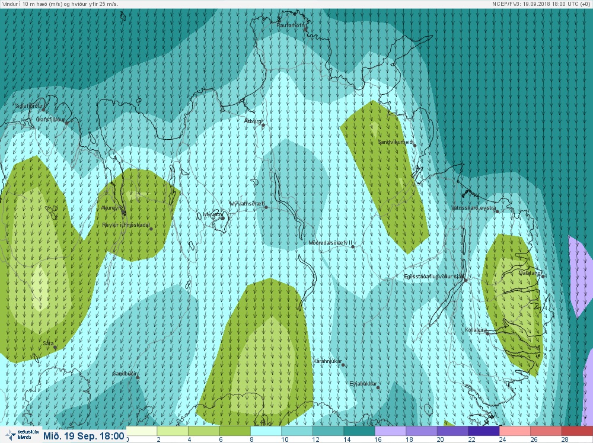This screenshot has height=443, width=593.
Task: Click the legend value 8 label
Action: click(252, 439)
